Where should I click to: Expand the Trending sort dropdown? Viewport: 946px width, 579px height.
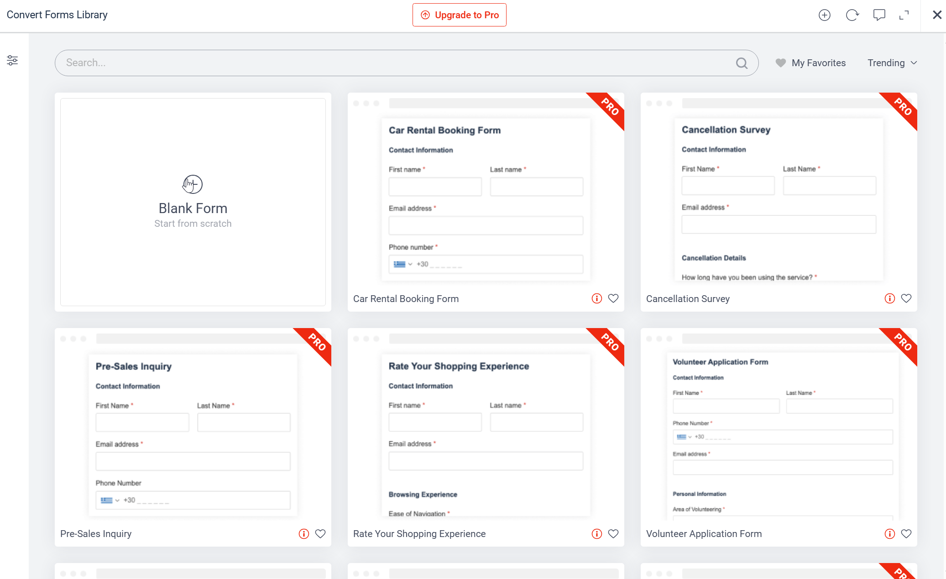892,63
